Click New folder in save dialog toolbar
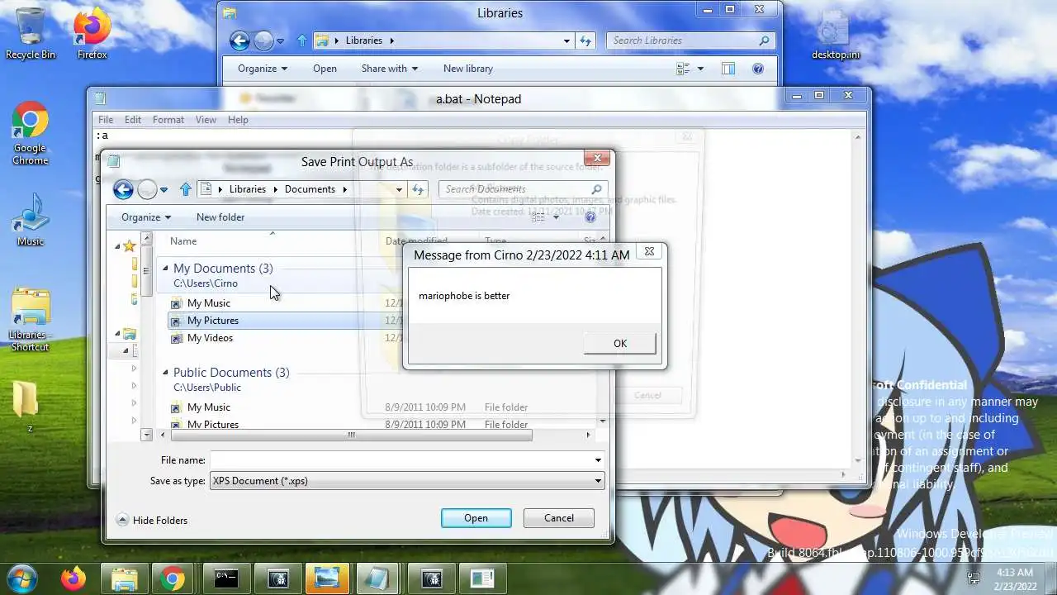Screen dimensions: 1057x595 click(x=220, y=217)
